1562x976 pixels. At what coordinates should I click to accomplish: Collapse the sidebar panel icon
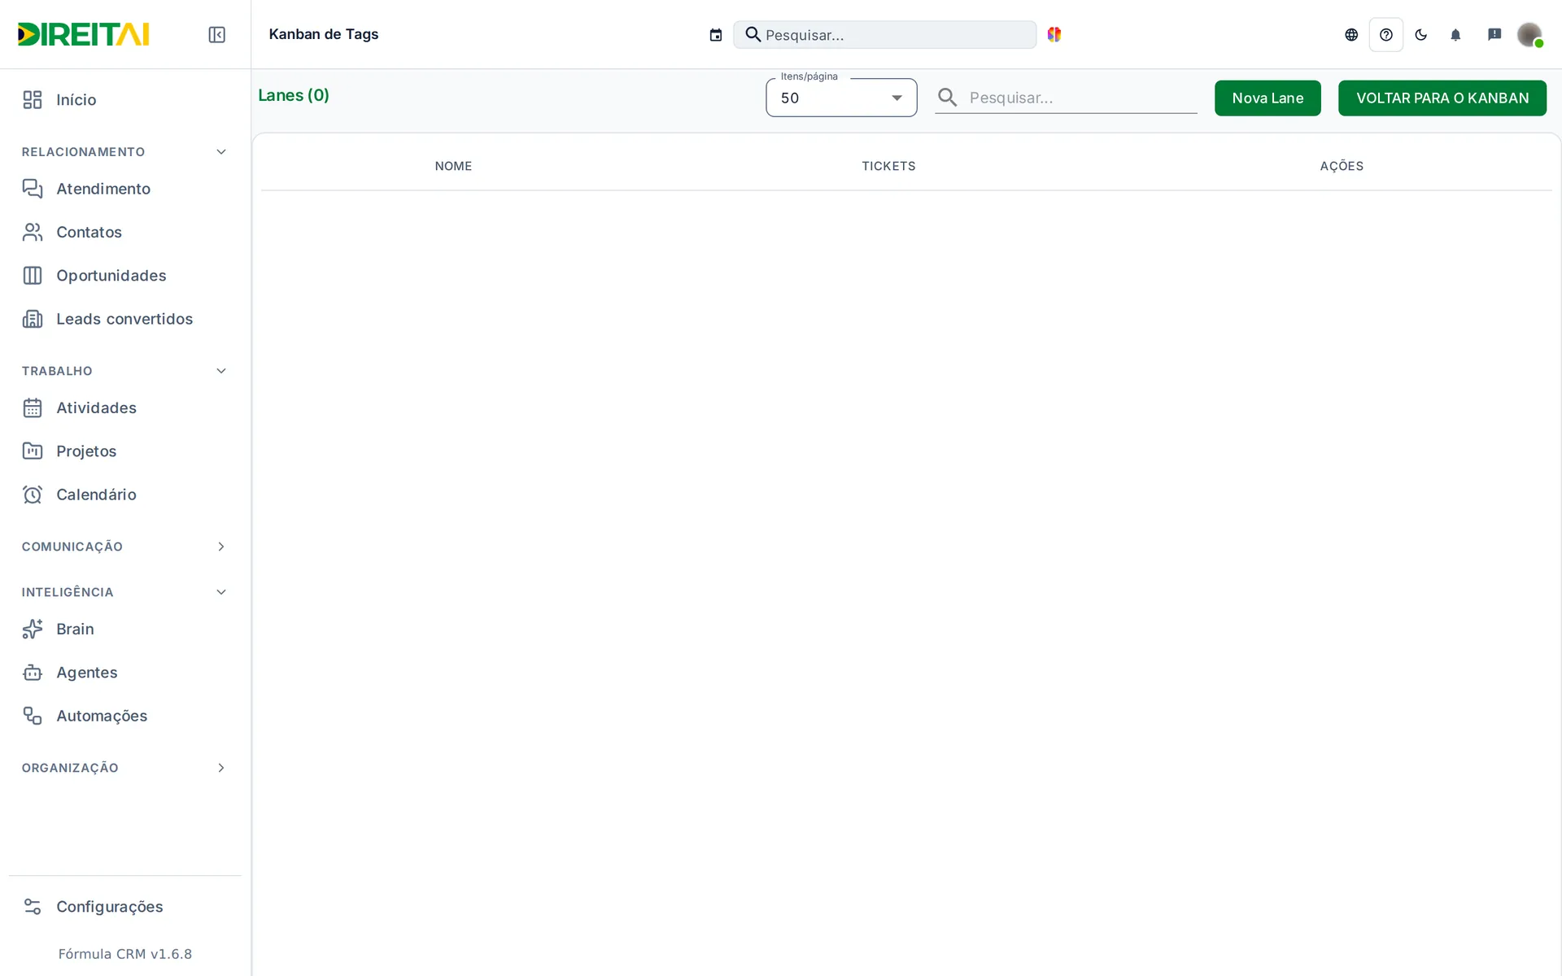216,34
